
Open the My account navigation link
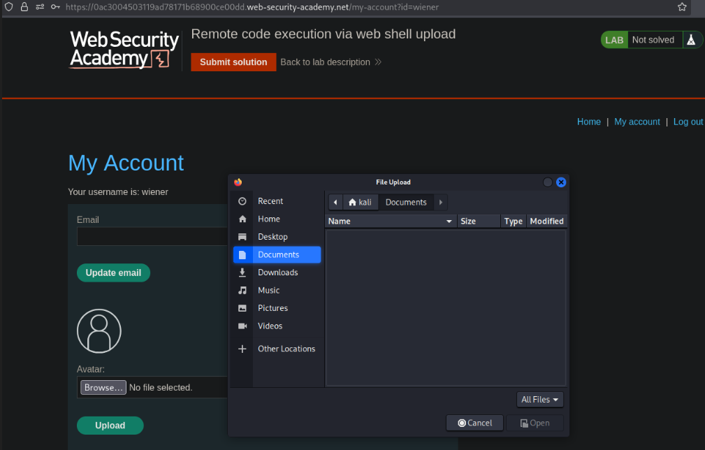pyautogui.click(x=637, y=122)
